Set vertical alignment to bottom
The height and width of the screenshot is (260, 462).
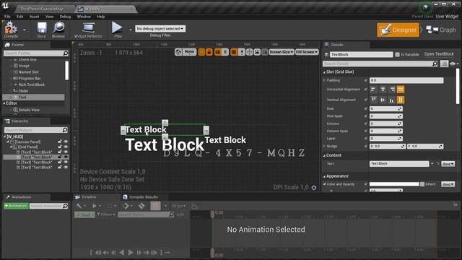(391, 100)
